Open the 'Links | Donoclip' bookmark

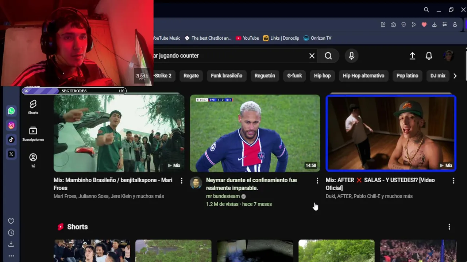click(281, 38)
